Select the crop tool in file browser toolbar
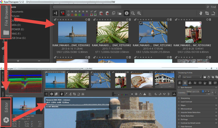 pos(207,13)
